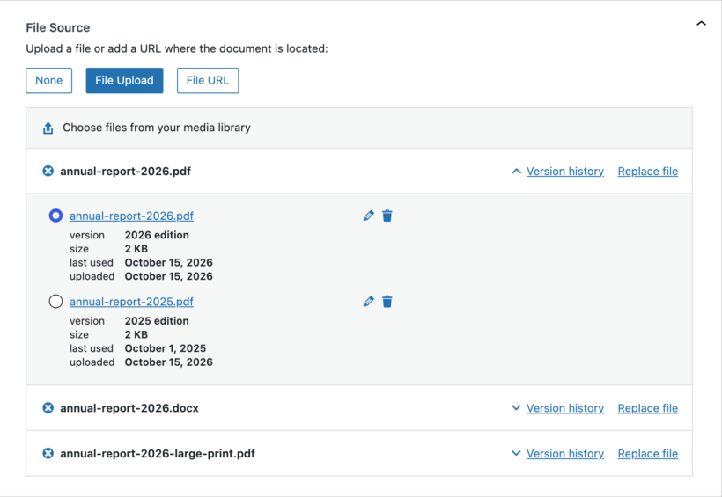This screenshot has width=722, height=497.
Task: Select the annual-report-2026.pdf version radio button
Action: tap(55, 216)
